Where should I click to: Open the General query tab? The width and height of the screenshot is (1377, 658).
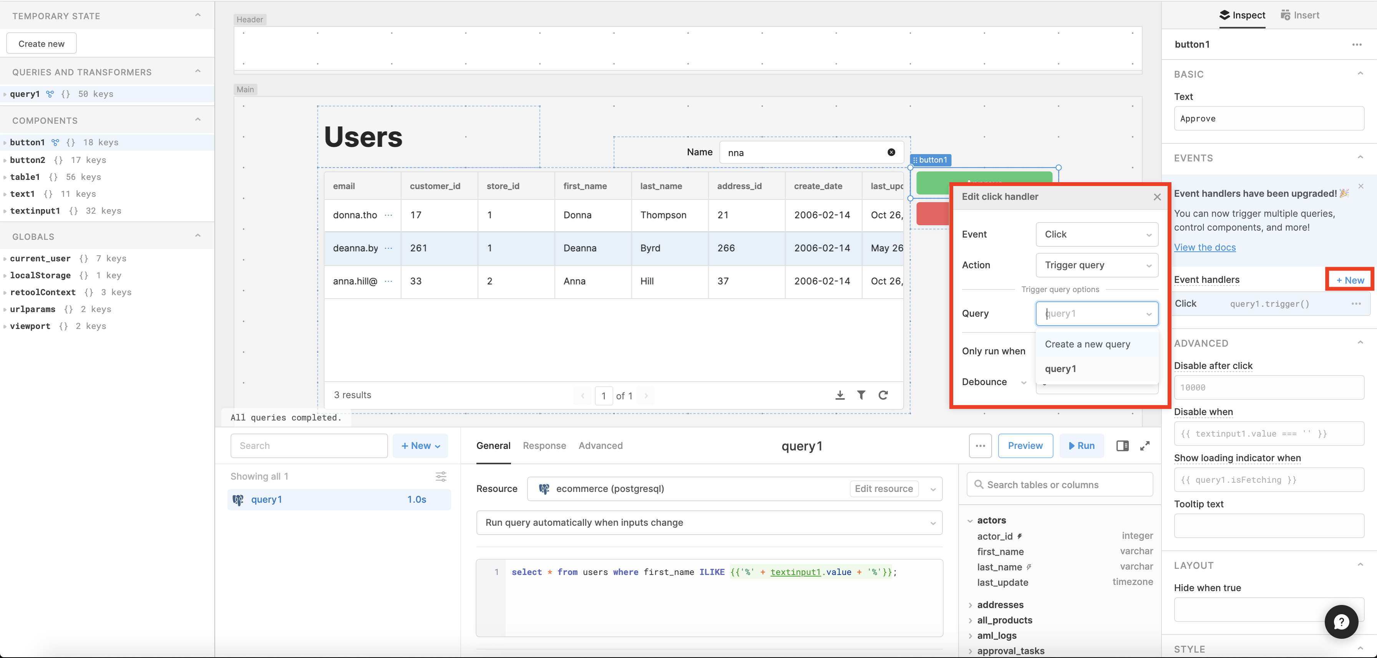[493, 446]
